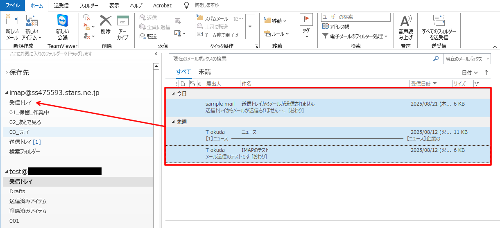Expand the 保存先 folder group
The width and height of the screenshot is (500, 228).
pyautogui.click(x=6, y=73)
